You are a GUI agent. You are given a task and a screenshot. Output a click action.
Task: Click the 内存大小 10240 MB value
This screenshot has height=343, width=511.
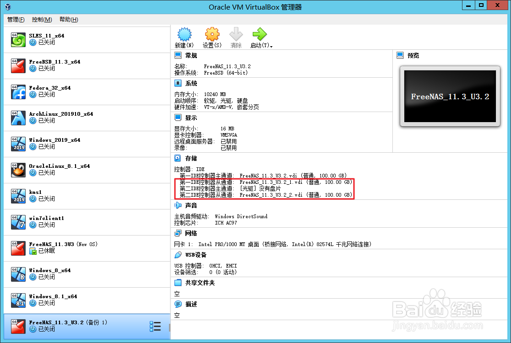tap(215, 94)
